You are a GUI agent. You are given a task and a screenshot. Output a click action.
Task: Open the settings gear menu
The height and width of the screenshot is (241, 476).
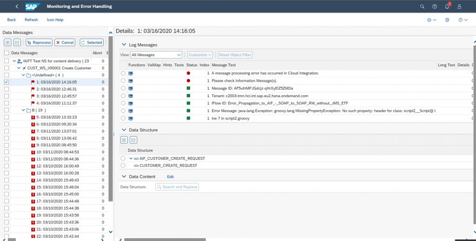(x=431, y=20)
